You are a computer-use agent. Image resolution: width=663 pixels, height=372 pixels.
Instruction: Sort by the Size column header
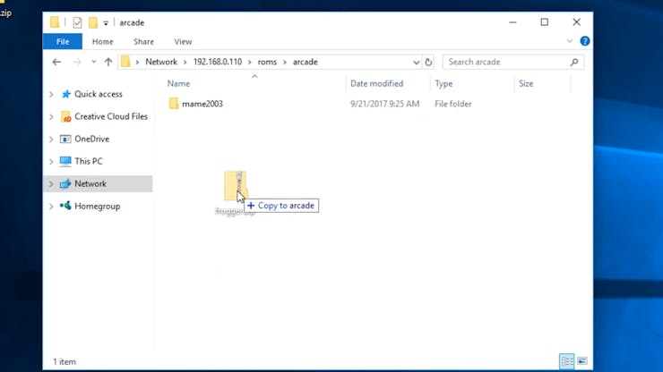tap(526, 83)
